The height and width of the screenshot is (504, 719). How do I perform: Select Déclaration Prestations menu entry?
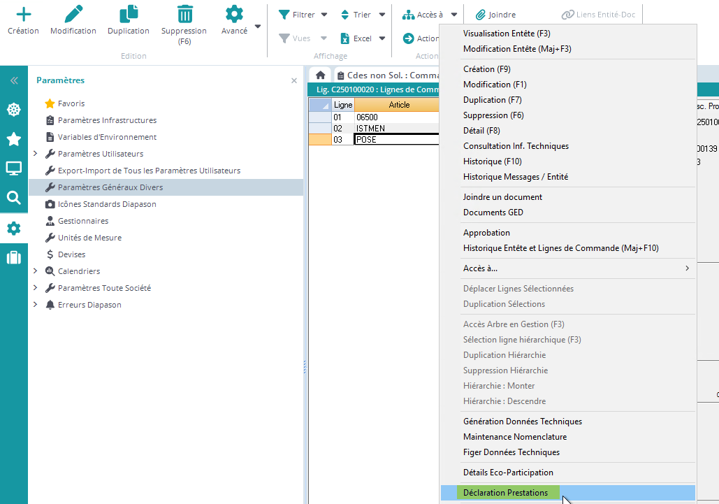pyautogui.click(x=507, y=493)
